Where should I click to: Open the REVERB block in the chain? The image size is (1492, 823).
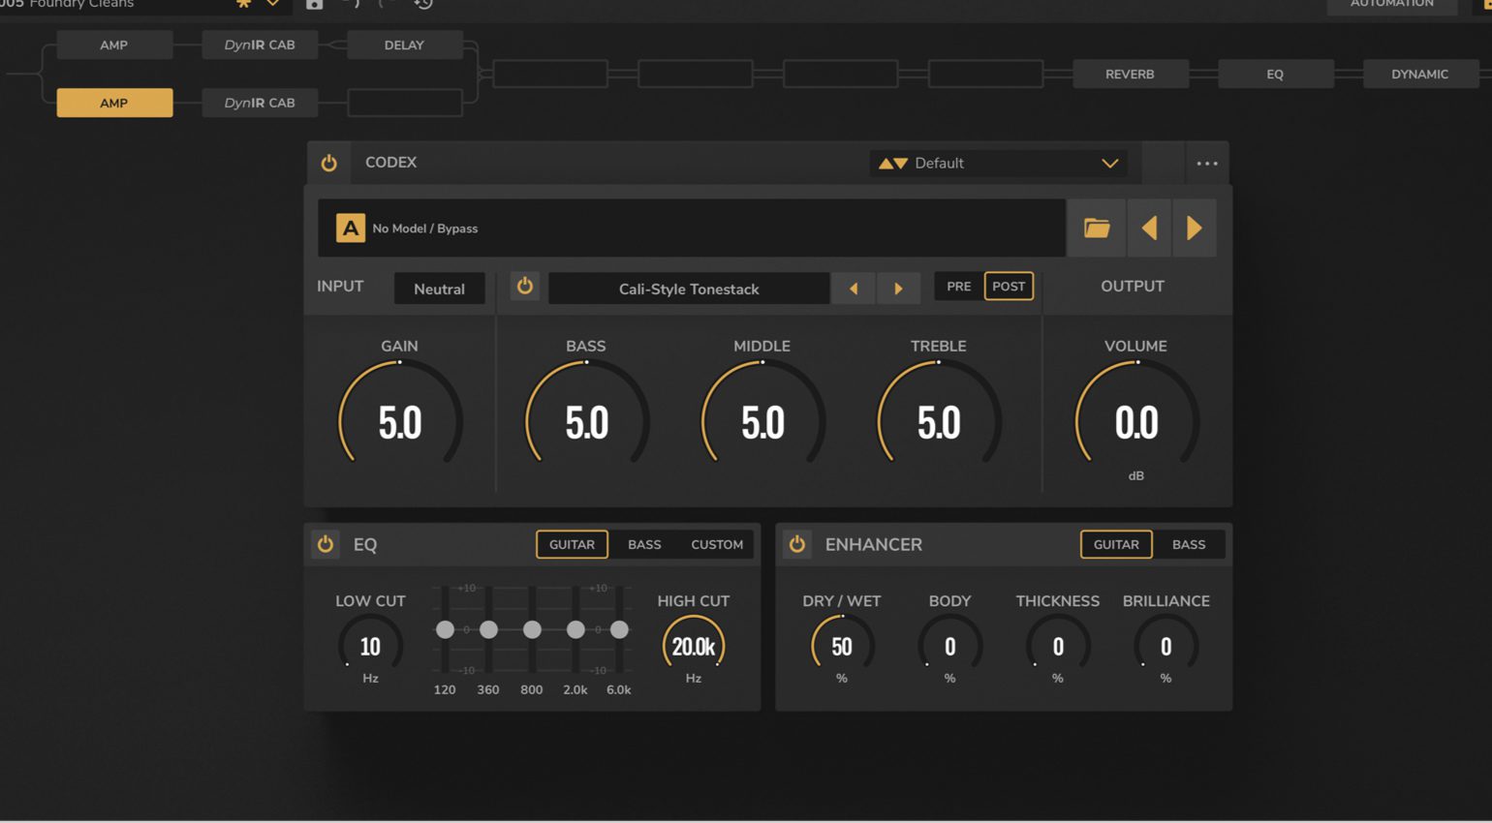[1130, 74]
